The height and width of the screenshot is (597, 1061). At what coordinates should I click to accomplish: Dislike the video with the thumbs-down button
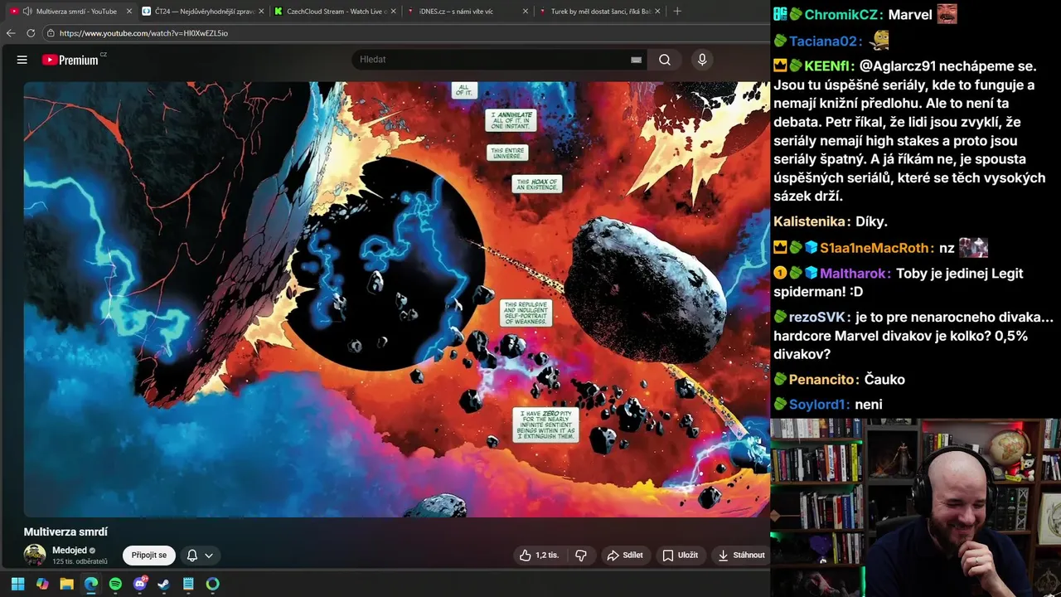click(581, 556)
